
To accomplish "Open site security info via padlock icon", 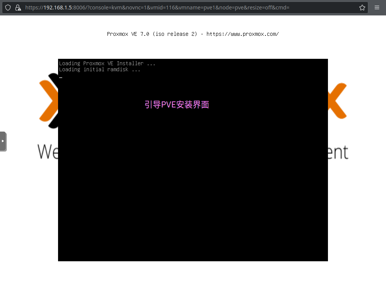I will [18, 8].
